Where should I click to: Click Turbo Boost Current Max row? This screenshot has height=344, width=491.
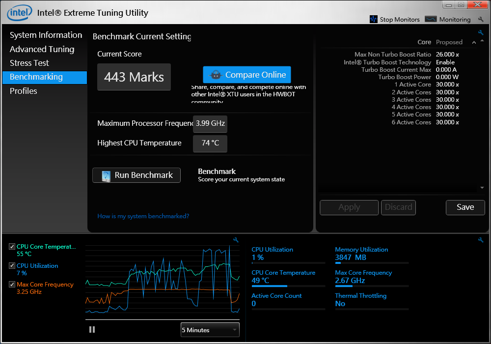click(x=409, y=70)
